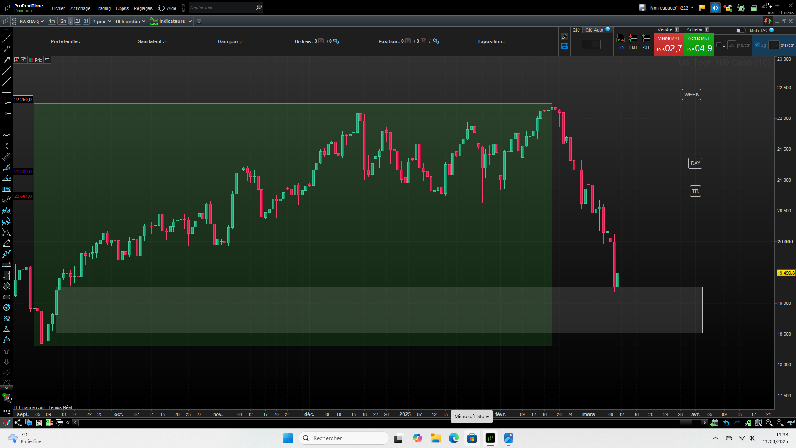The width and height of the screenshot is (796, 448).
Task: Uncheck the Sg checkbox
Action: tap(757, 45)
